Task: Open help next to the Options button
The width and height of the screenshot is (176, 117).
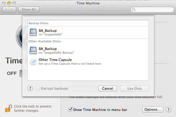Action: (x=169, y=109)
